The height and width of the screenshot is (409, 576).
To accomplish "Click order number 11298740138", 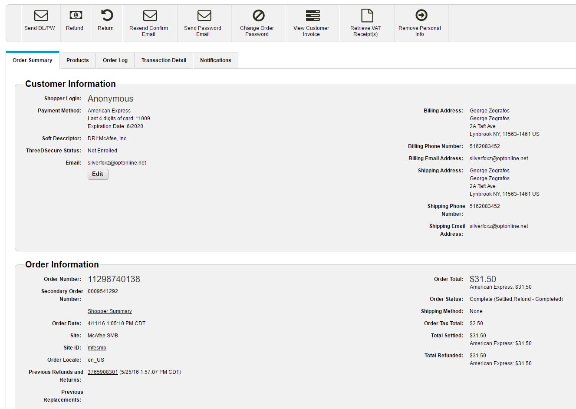I will point(114,279).
